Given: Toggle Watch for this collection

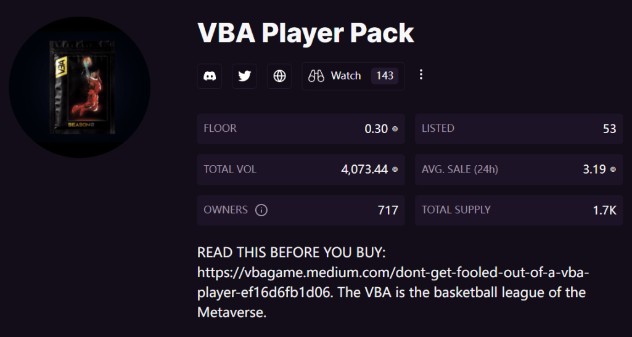Looking at the screenshot, I should click(353, 76).
